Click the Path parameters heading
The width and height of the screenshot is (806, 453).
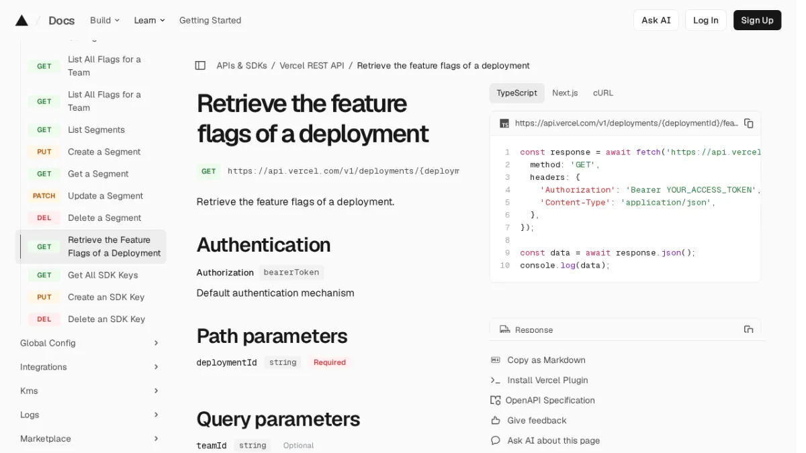click(x=272, y=336)
